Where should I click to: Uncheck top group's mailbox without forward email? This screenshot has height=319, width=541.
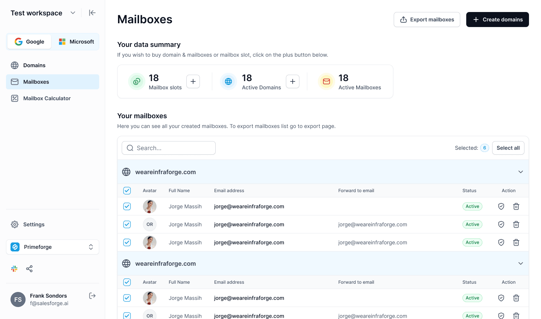coord(127,206)
